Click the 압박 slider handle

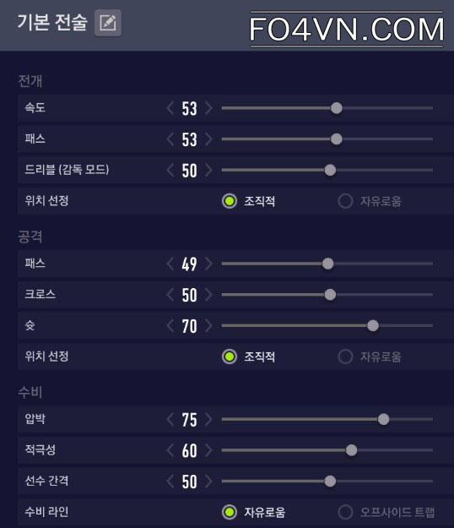383,419
